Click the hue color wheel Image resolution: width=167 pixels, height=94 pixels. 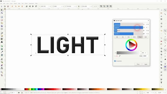click(x=131, y=45)
